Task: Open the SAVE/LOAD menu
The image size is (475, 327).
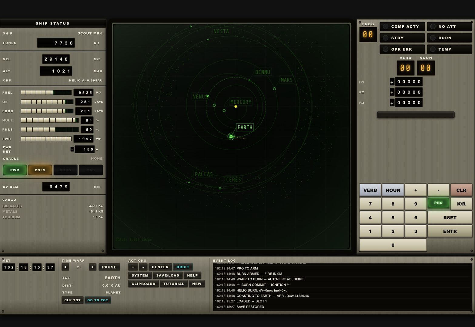Action: tap(167, 276)
